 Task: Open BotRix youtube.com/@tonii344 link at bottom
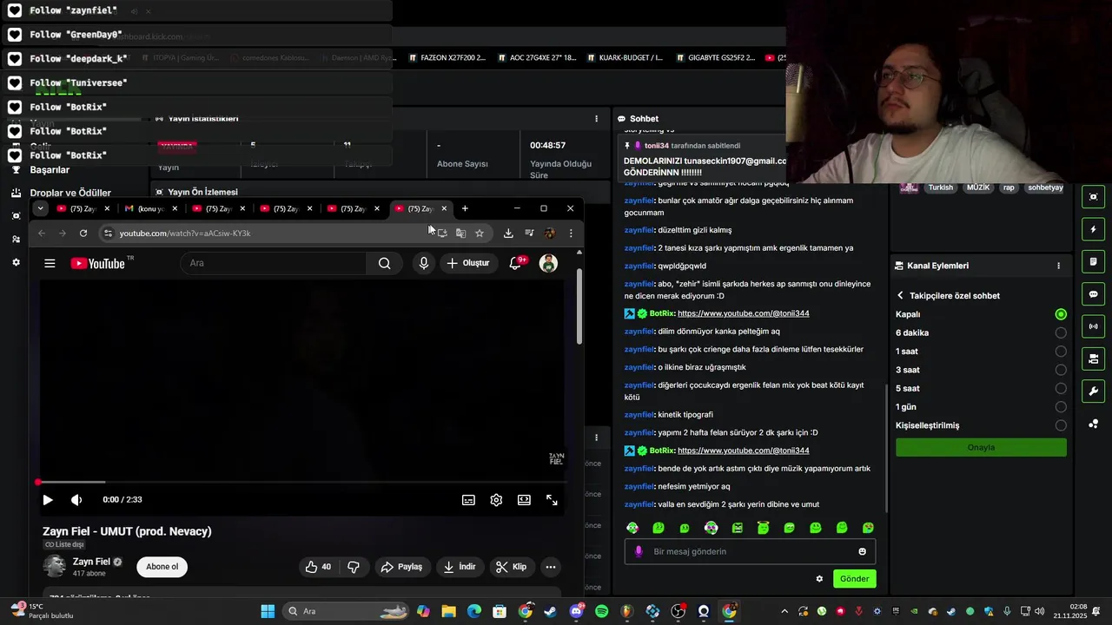743,451
